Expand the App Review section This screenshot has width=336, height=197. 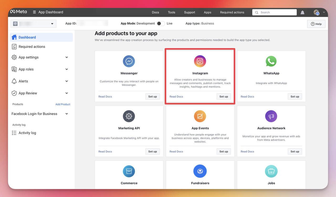[67, 93]
